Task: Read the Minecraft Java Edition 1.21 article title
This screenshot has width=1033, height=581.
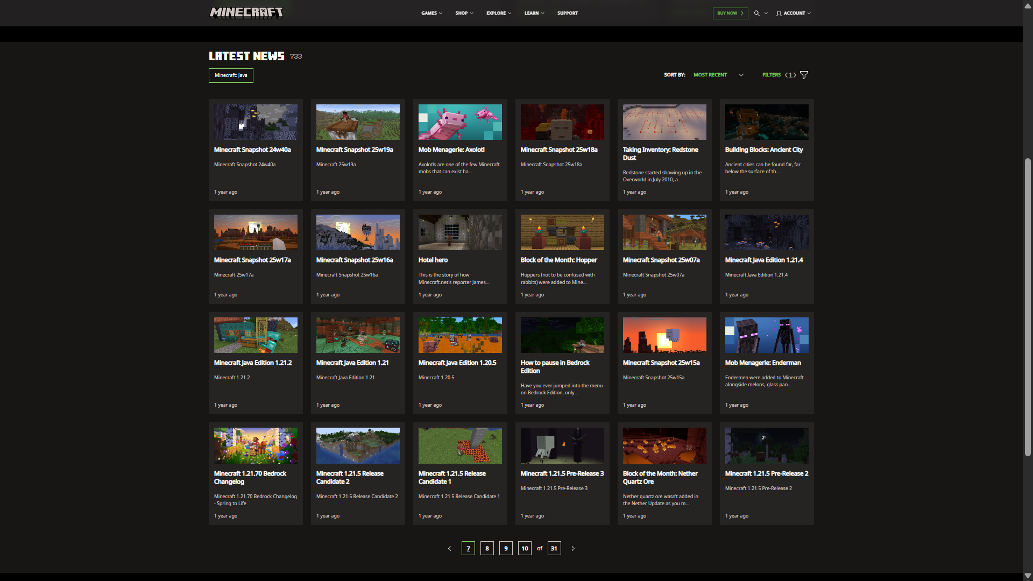Action: [352, 363]
